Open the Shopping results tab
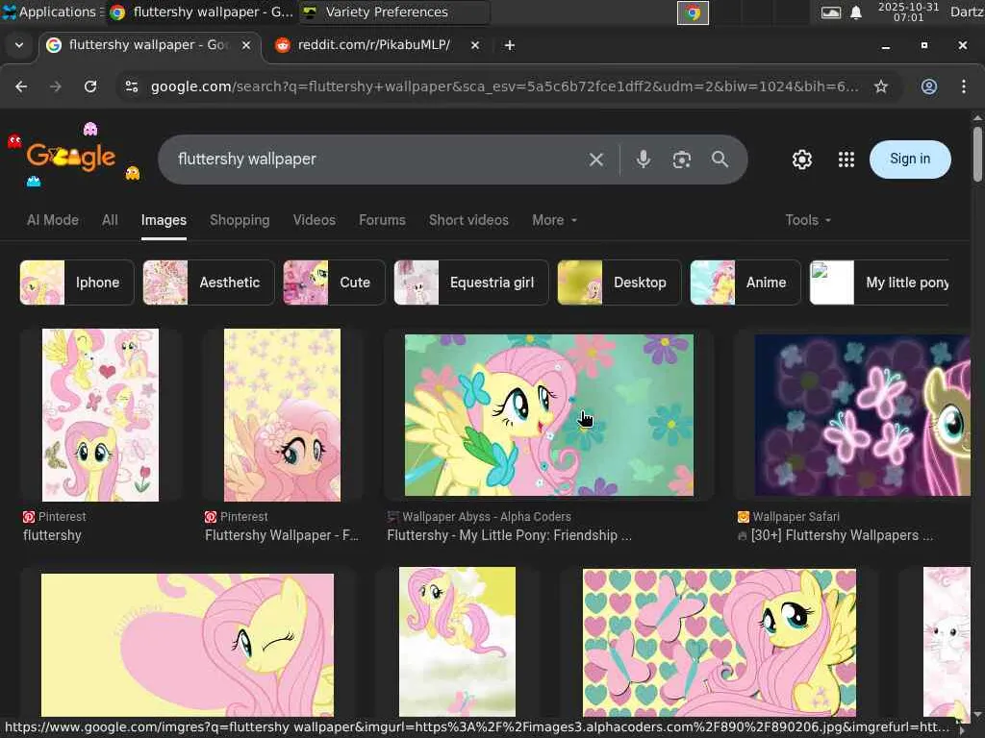This screenshot has height=738, width=985. [240, 220]
